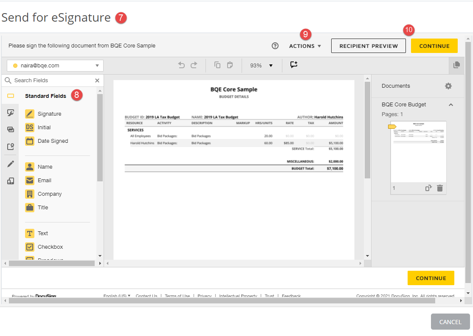Open the Trust link

(x=269, y=296)
